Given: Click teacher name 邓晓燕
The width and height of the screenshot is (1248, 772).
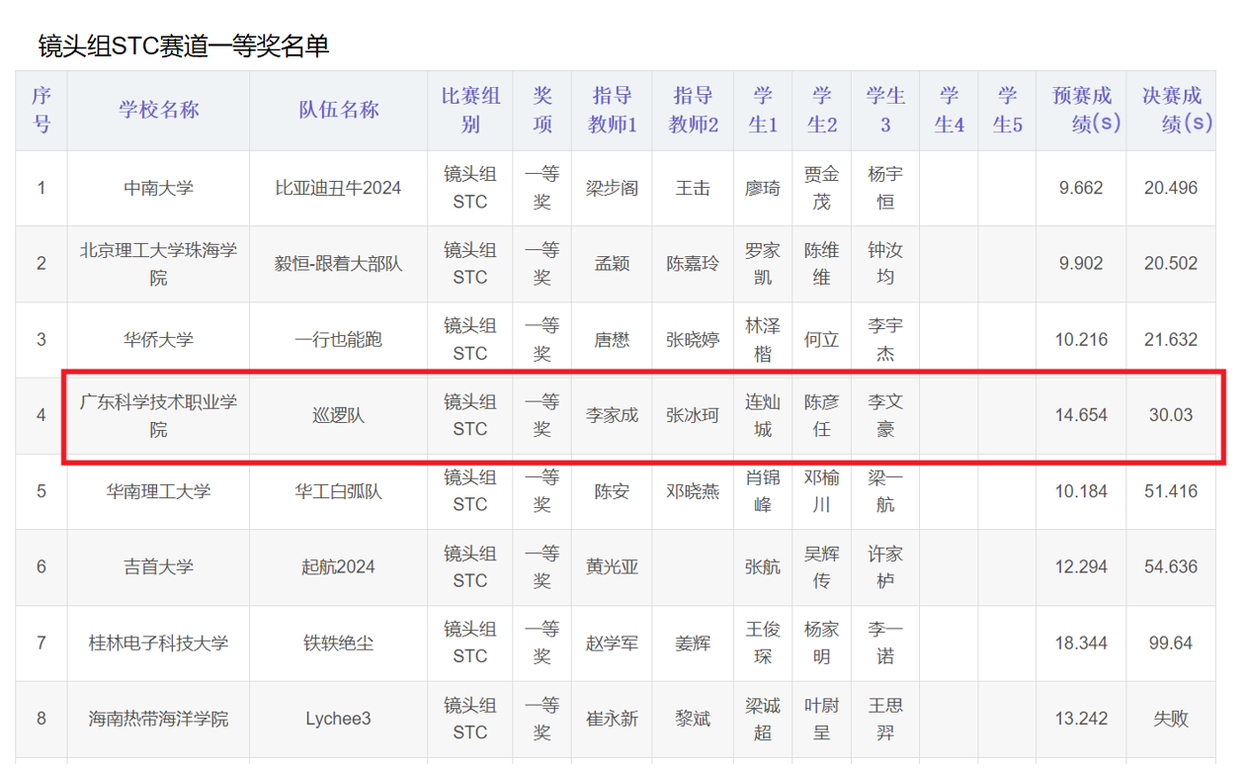Looking at the screenshot, I should click(694, 491).
